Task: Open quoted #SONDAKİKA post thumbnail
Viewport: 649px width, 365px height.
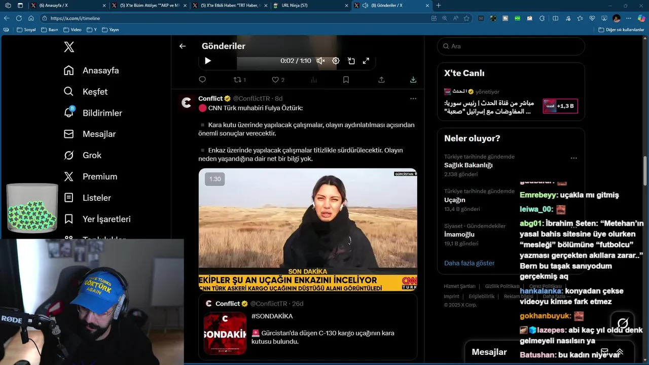Action: point(225,333)
